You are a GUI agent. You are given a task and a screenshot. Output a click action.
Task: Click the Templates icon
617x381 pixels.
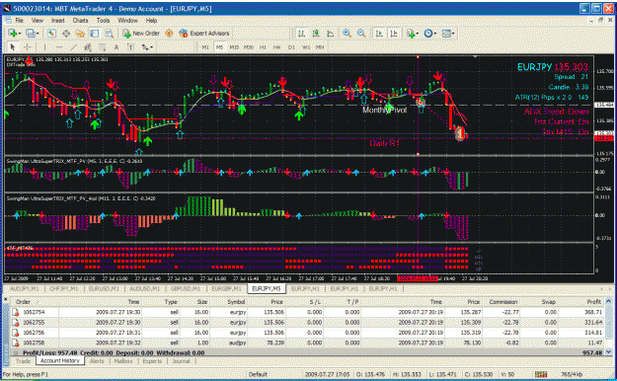[446, 34]
